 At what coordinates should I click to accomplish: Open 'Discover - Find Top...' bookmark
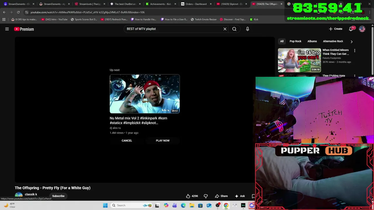[233, 19]
